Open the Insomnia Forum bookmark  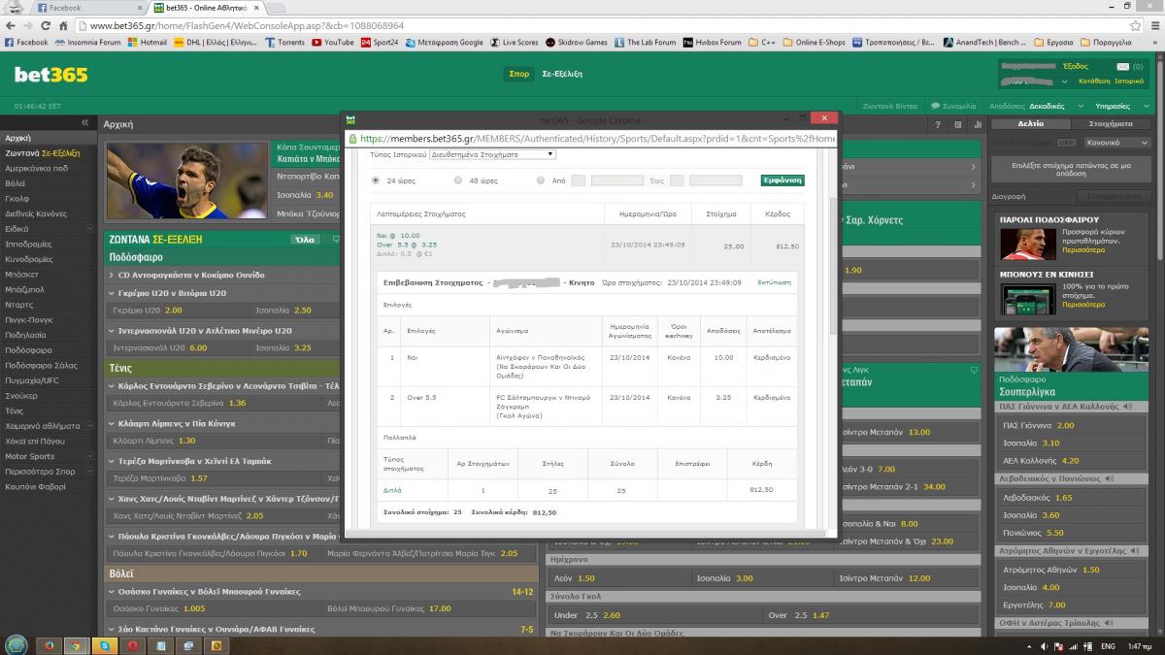[88, 43]
